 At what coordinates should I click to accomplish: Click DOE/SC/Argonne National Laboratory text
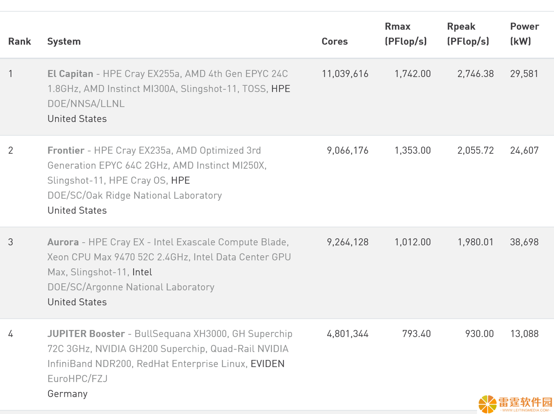click(x=131, y=287)
